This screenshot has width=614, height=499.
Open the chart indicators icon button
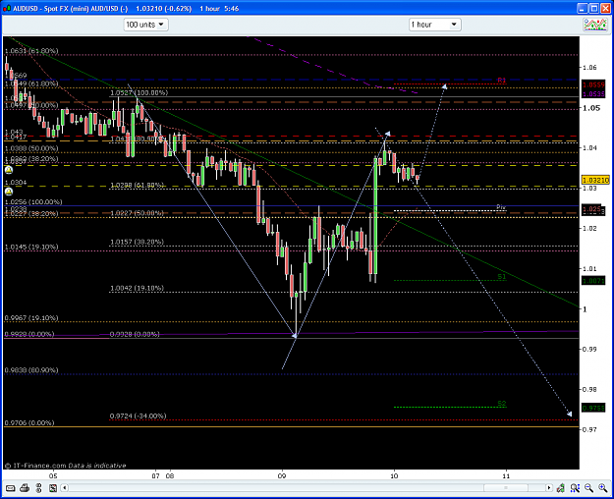coord(594,25)
